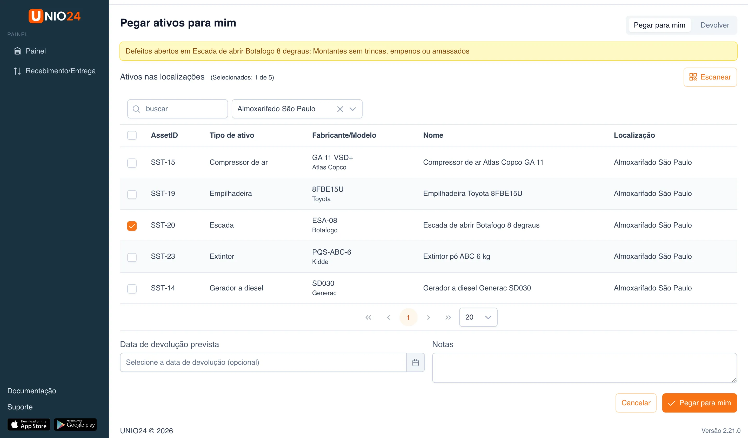Click the Cancelar button
The image size is (748, 438).
(636, 403)
